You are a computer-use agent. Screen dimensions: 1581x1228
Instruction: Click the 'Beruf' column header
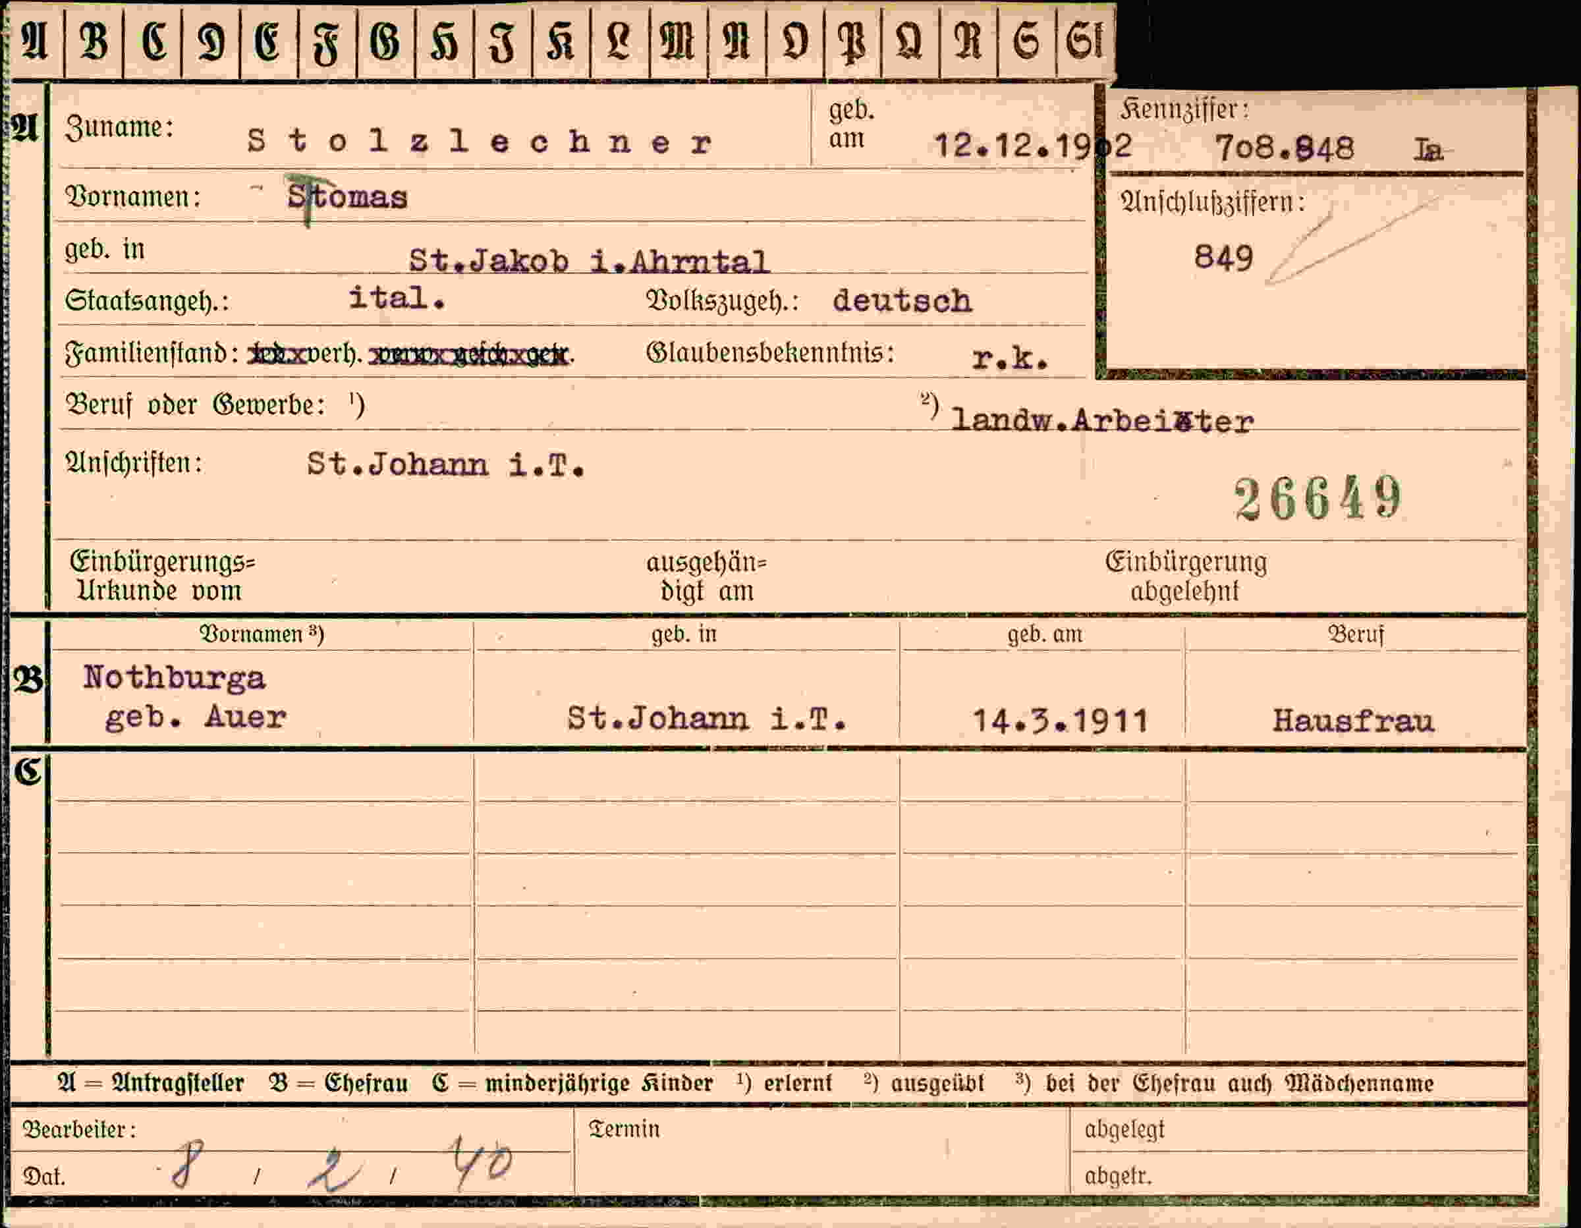(1356, 634)
